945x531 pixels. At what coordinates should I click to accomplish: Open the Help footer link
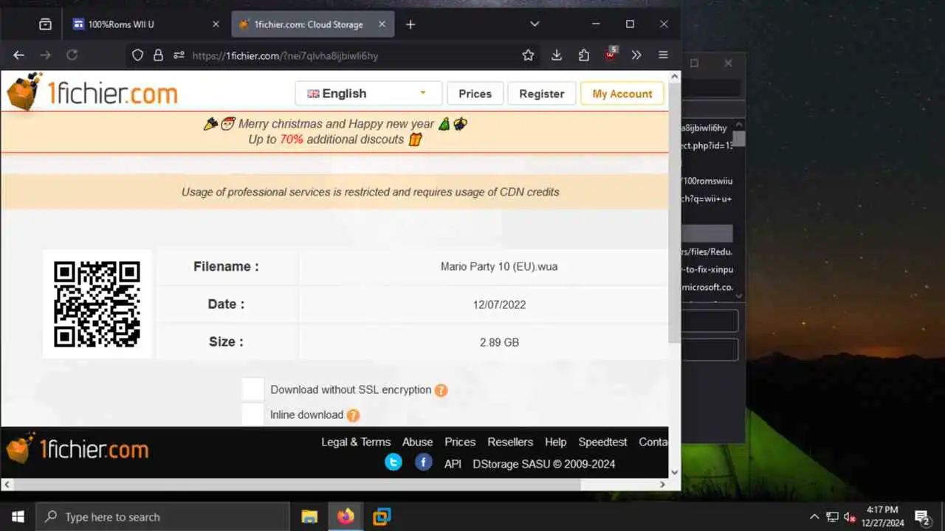pos(555,442)
